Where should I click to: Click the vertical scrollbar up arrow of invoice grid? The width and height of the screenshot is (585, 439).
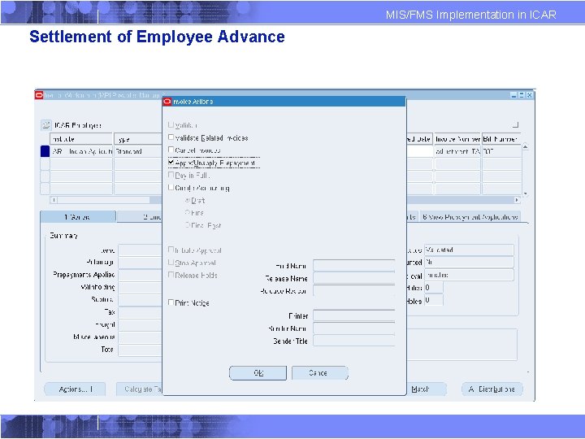(526, 146)
